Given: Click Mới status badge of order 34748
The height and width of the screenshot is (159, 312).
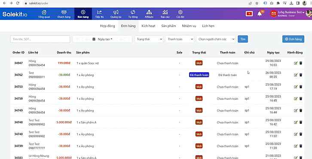Looking at the screenshot, I should click(199, 122).
